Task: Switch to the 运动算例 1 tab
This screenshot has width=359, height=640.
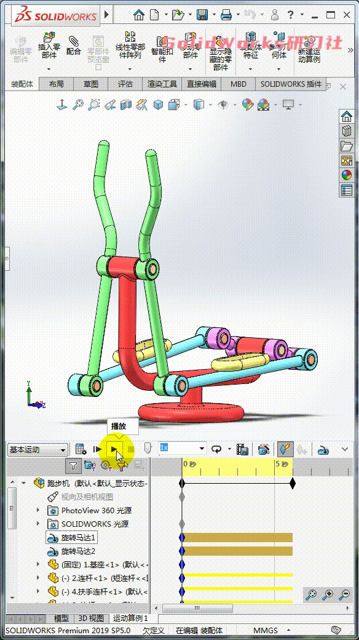Action: coord(130,618)
